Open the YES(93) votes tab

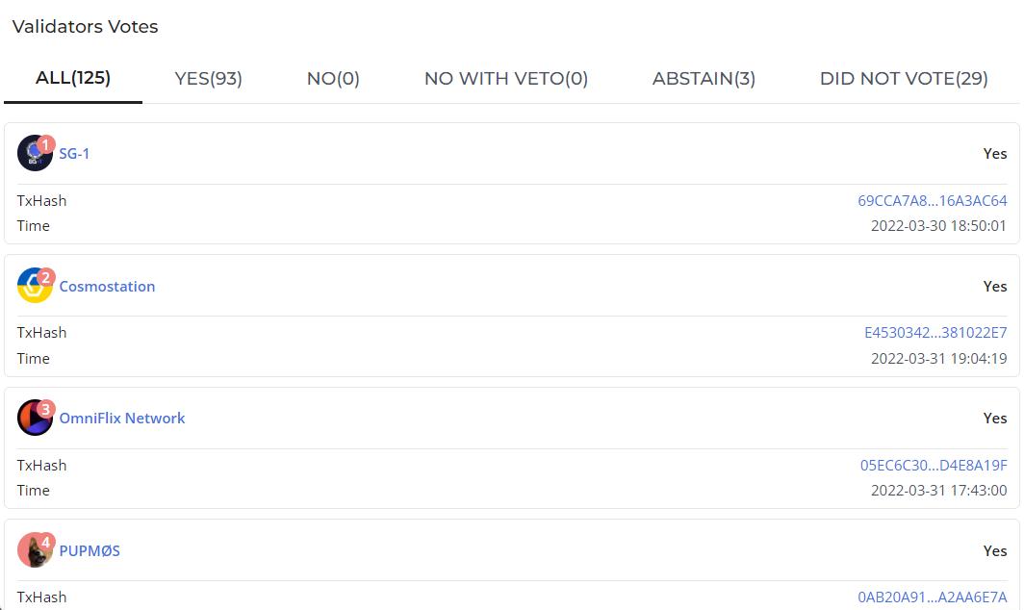(x=208, y=79)
